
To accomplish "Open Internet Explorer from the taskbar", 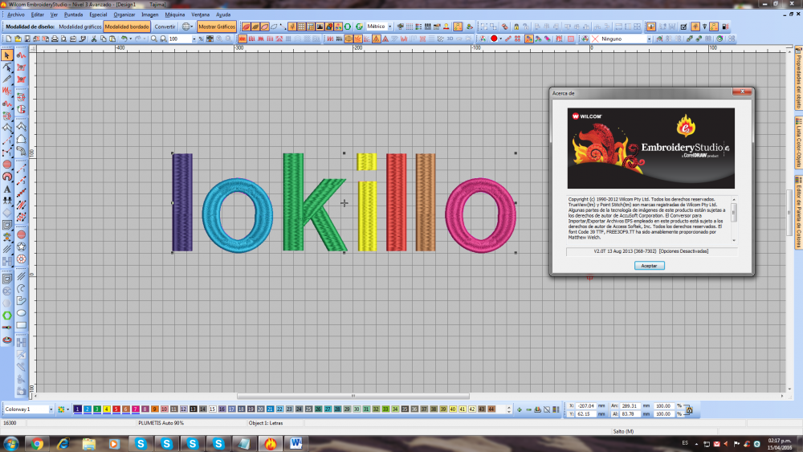I will (x=63, y=444).
